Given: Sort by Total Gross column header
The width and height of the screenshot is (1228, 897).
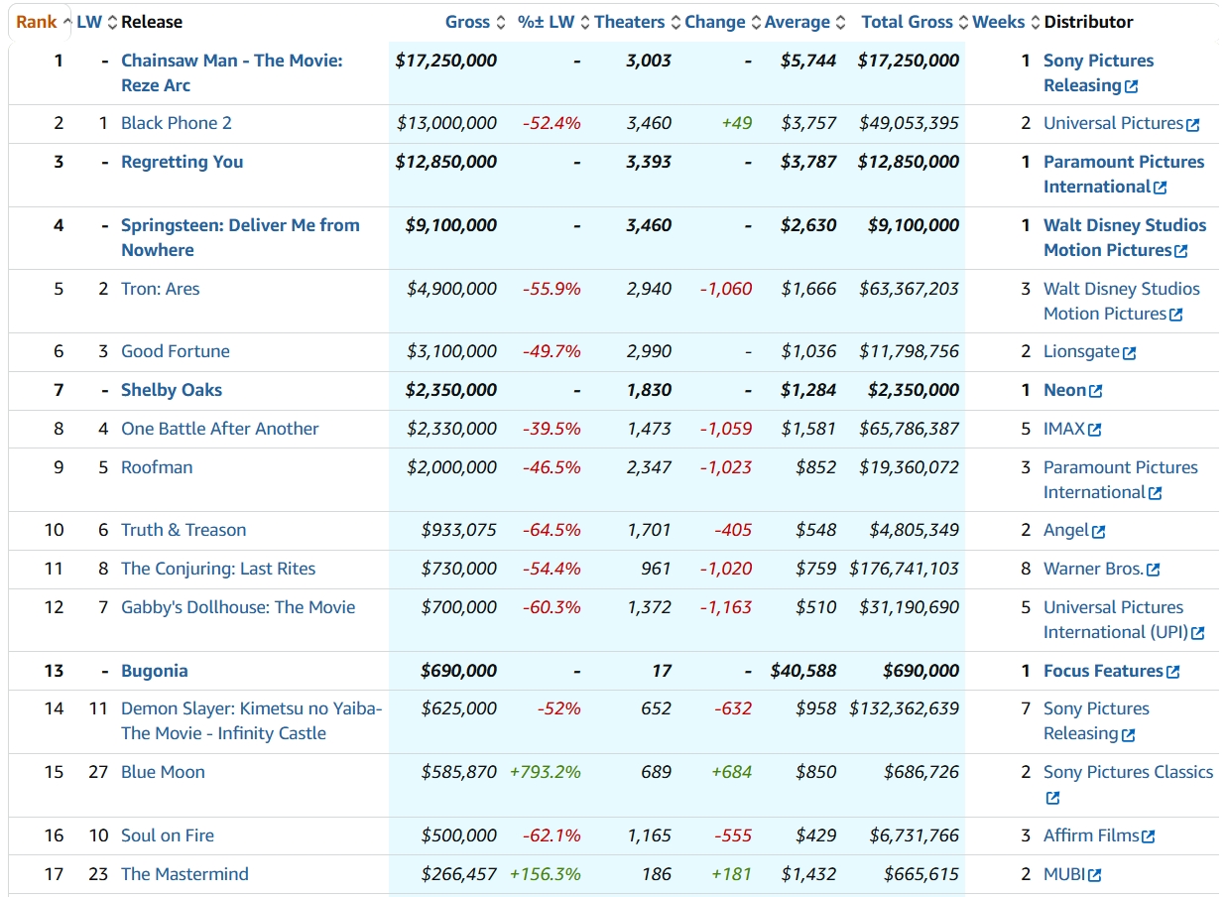Looking at the screenshot, I should 907,22.
